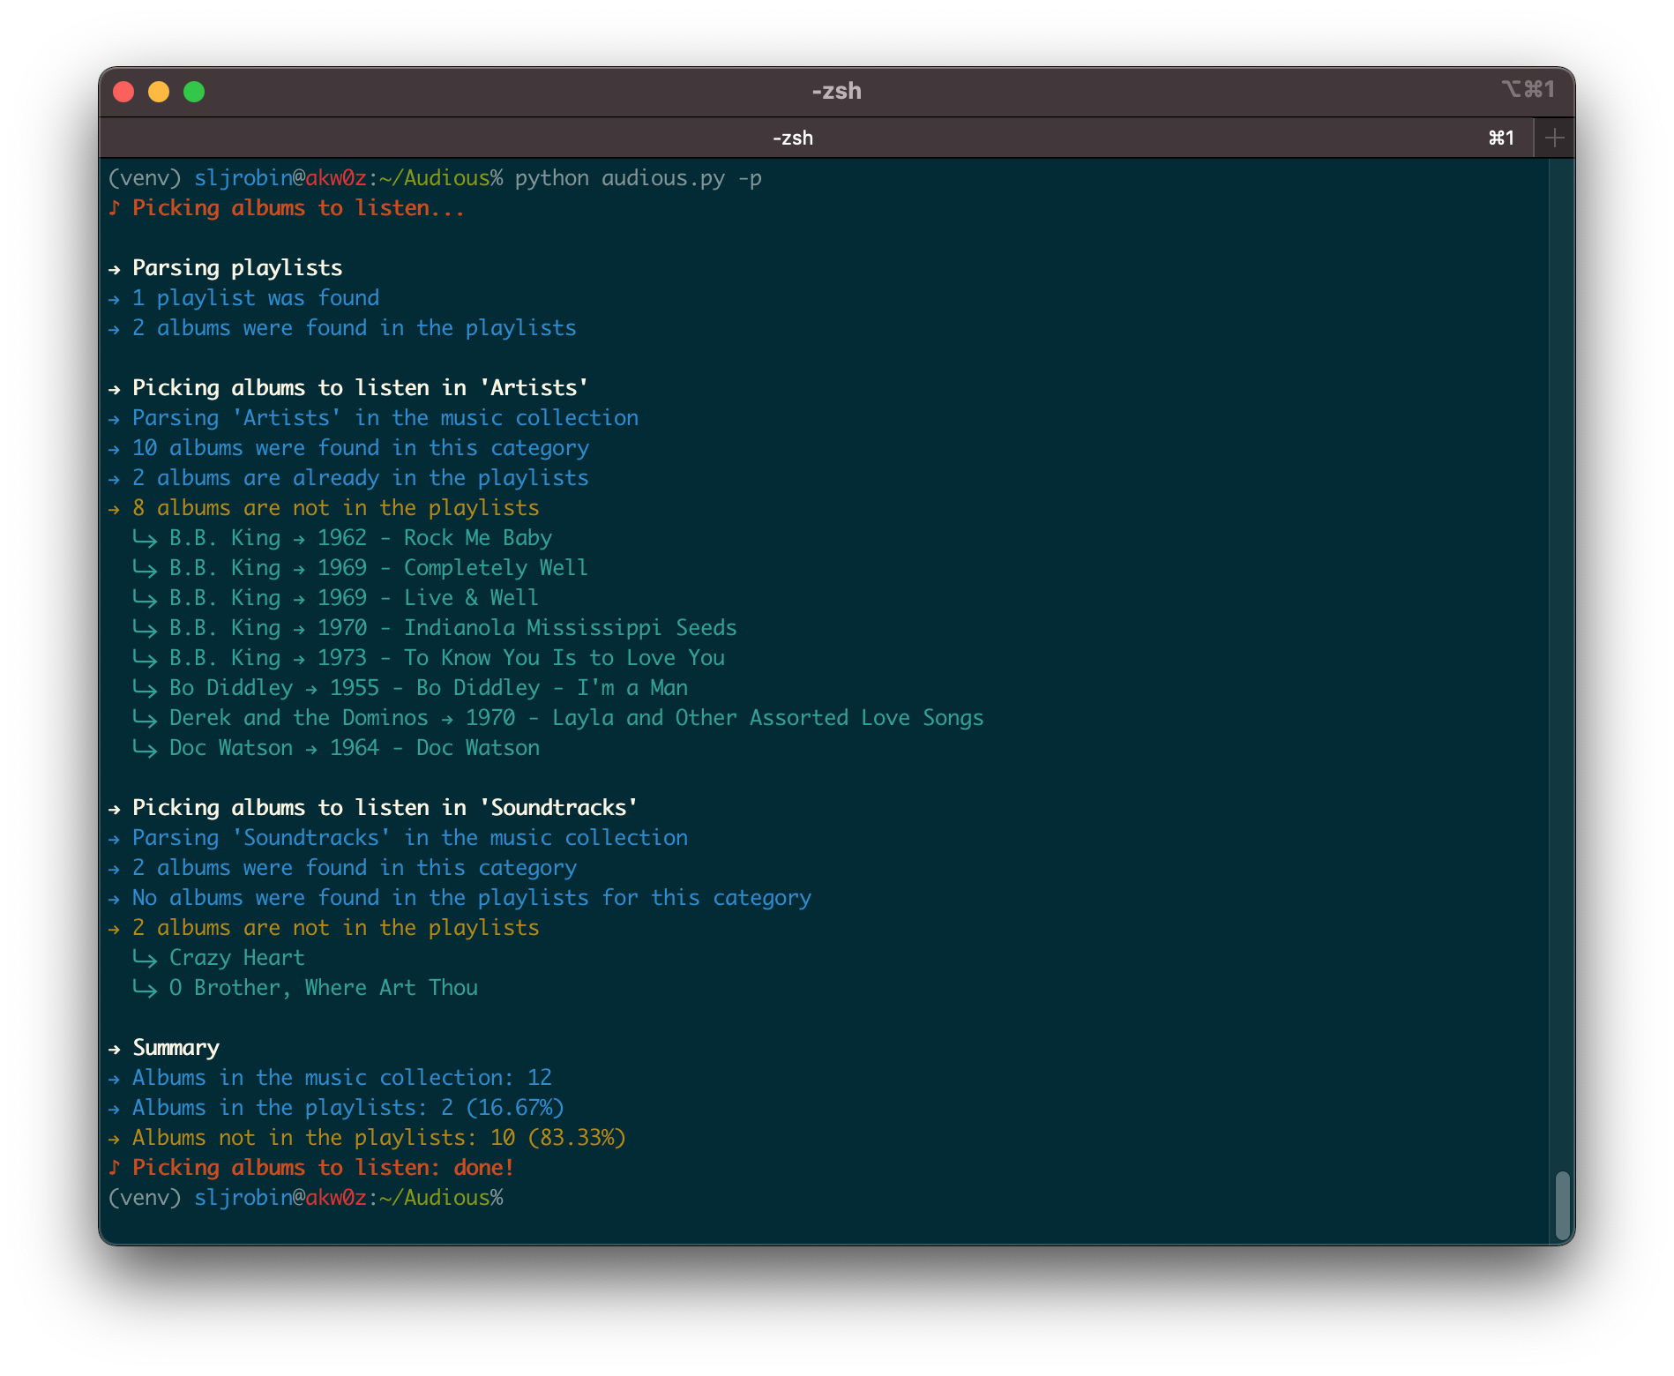Click 'Albums in the music collection: 12' line
Viewport: 1674px width, 1376px height.
tap(341, 1078)
